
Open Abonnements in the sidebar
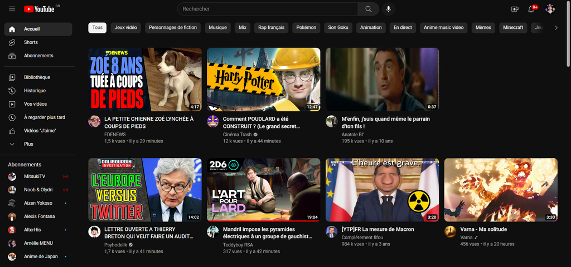coord(38,56)
